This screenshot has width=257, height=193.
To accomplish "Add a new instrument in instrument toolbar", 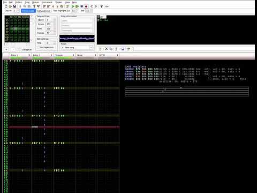I will [100, 49].
